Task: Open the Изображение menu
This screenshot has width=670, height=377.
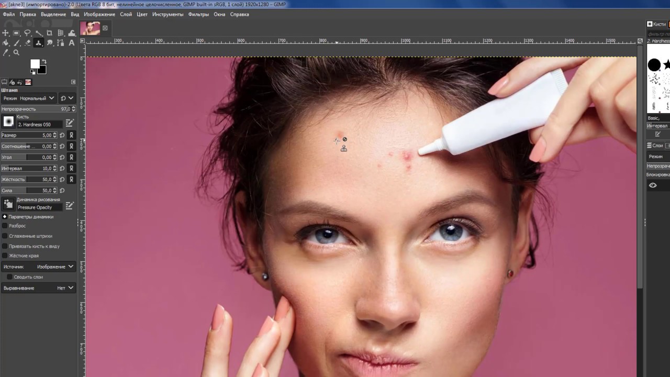Action: tap(99, 14)
